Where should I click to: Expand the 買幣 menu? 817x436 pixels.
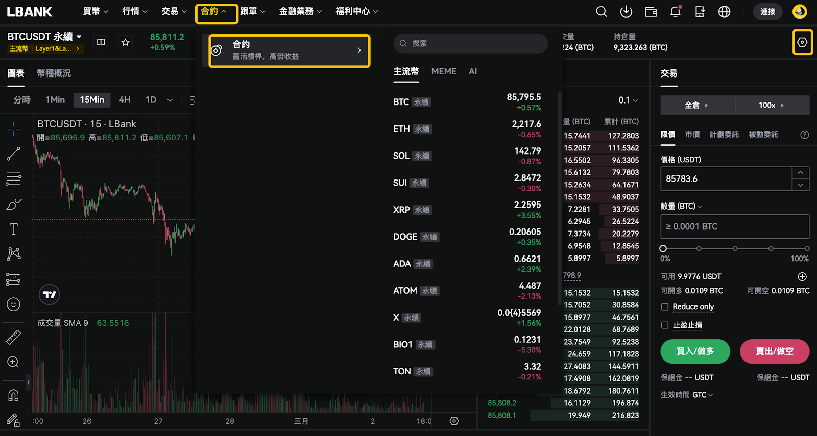click(95, 11)
